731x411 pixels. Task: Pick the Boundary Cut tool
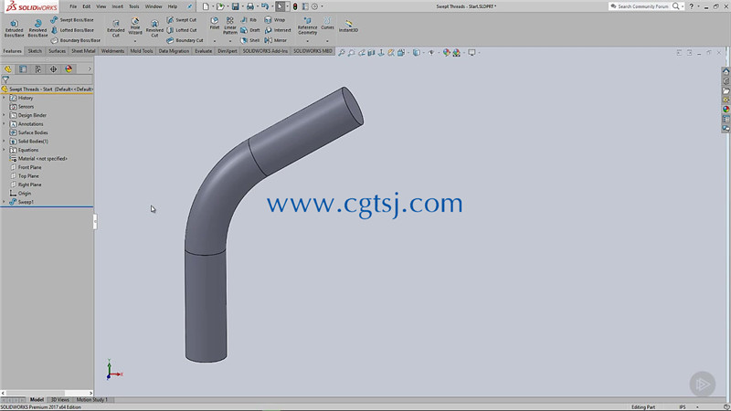pos(185,40)
